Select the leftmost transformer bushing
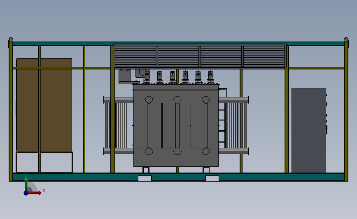This screenshot has width=357, height=219. point(147,77)
